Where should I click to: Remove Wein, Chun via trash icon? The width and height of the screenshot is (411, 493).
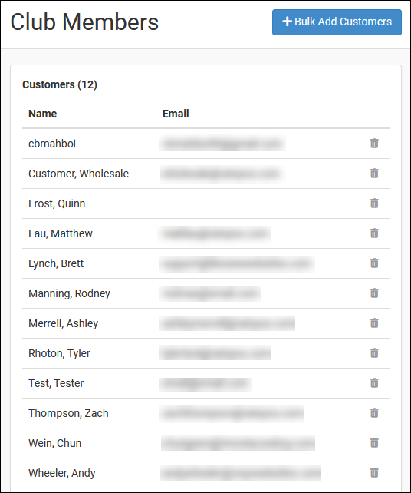[x=374, y=443]
